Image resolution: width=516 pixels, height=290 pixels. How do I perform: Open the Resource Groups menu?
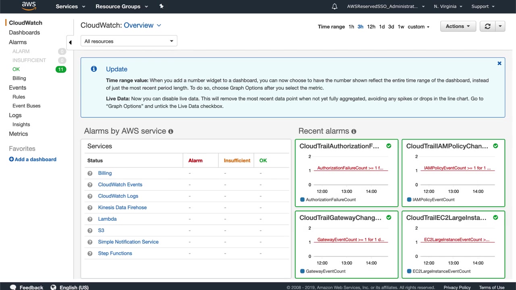click(x=122, y=6)
